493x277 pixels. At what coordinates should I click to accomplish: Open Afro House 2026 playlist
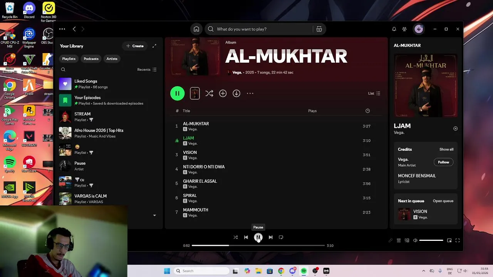tap(108, 133)
